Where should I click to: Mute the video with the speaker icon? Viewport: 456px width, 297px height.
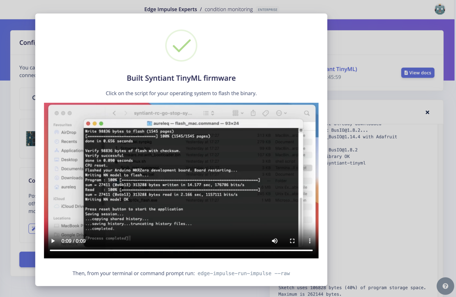click(x=275, y=241)
